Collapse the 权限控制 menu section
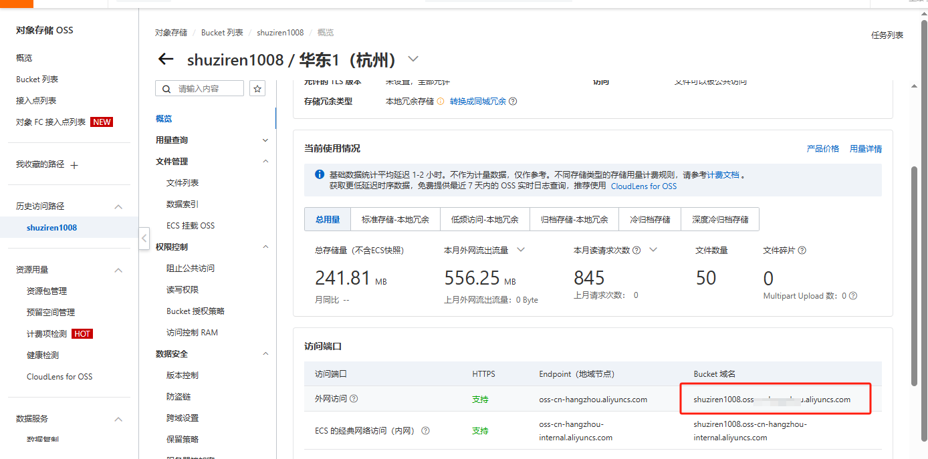This screenshot has width=928, height=459. [265, 247]
